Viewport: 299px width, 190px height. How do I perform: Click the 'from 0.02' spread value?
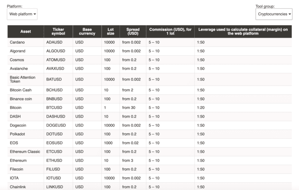pos(130,143)
